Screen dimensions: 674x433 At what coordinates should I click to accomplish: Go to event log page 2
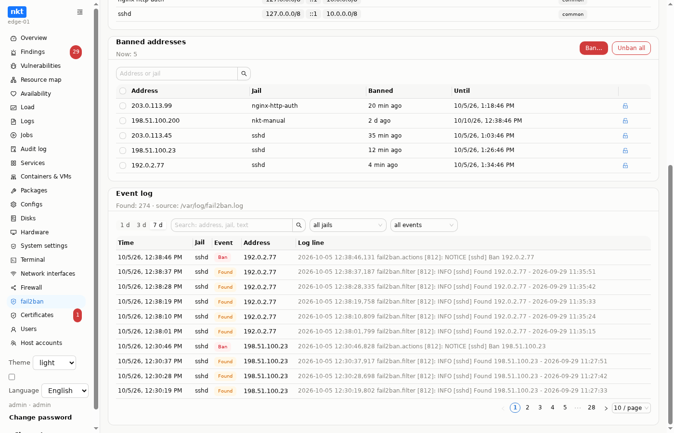(528, 408)
